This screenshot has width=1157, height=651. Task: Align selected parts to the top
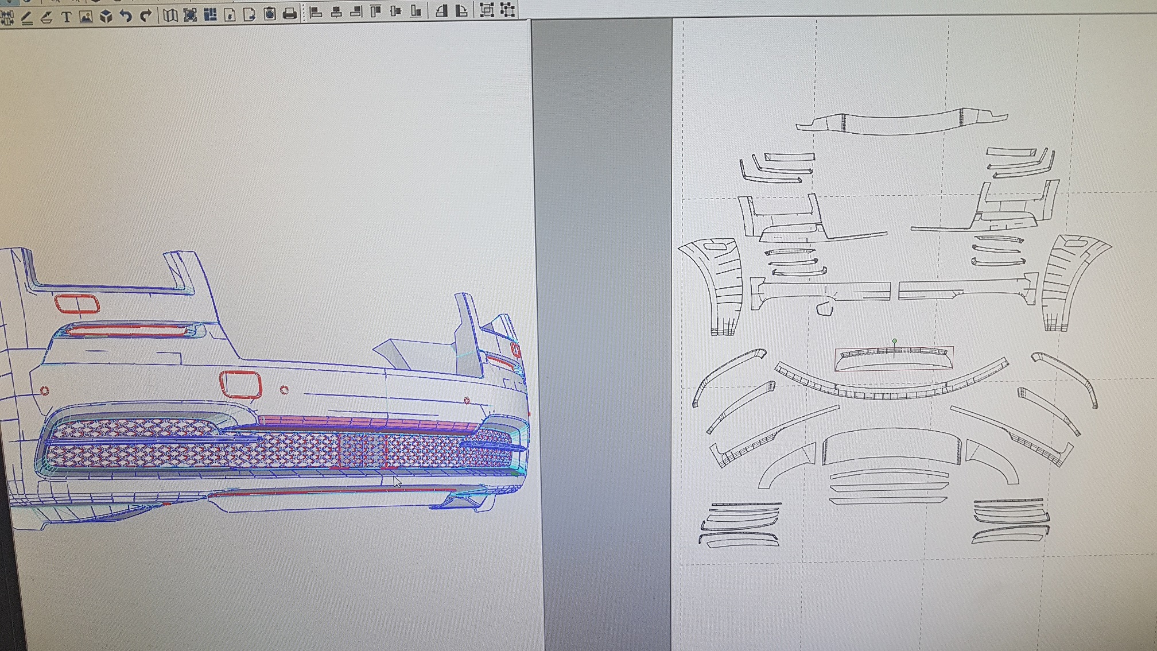pos(376,11)
